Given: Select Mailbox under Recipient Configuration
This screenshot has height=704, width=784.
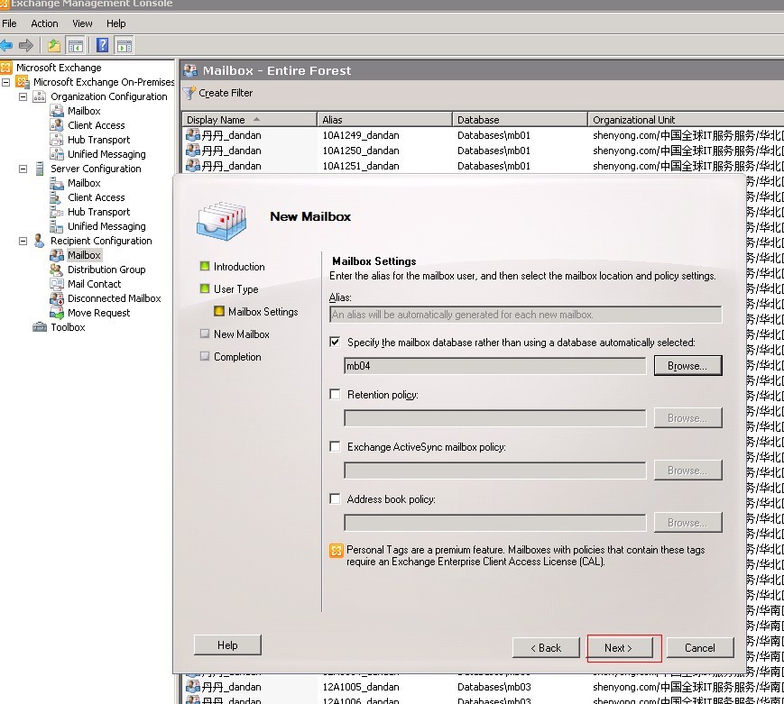Looking at the screenshot, I should pos(84,255).
